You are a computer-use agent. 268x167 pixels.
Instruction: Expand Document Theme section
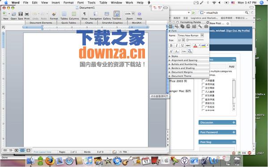189,76
